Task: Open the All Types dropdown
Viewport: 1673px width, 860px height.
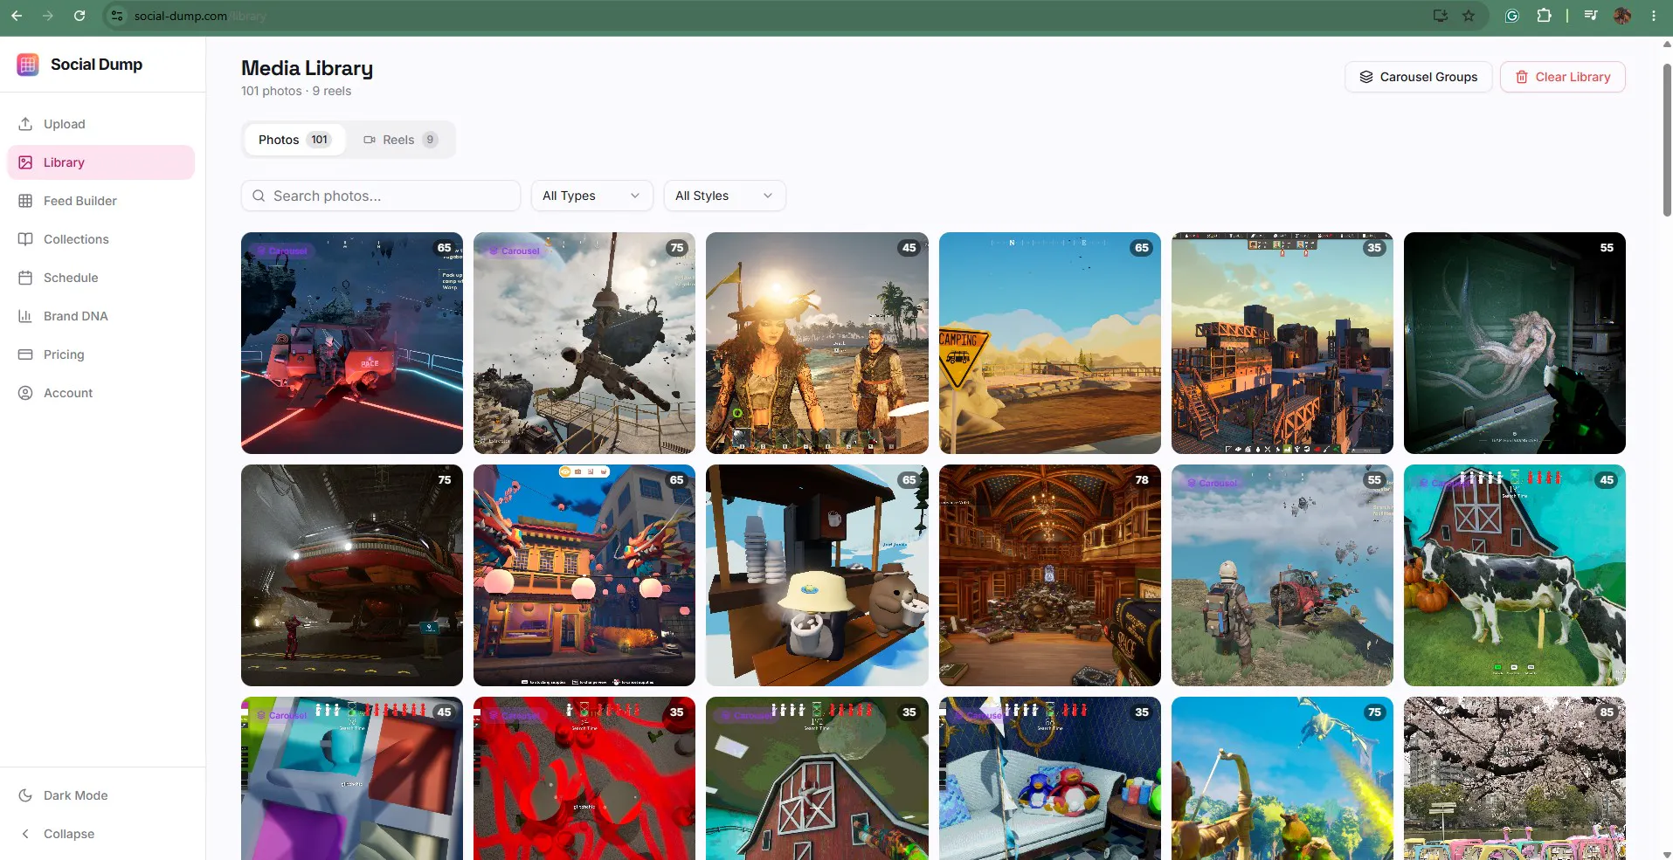Action: (592, 196)
